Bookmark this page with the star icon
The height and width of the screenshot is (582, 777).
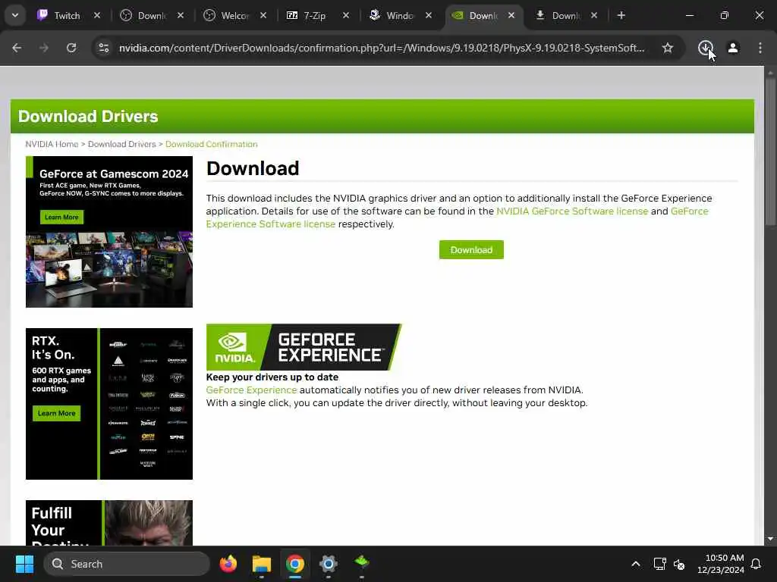668,48
